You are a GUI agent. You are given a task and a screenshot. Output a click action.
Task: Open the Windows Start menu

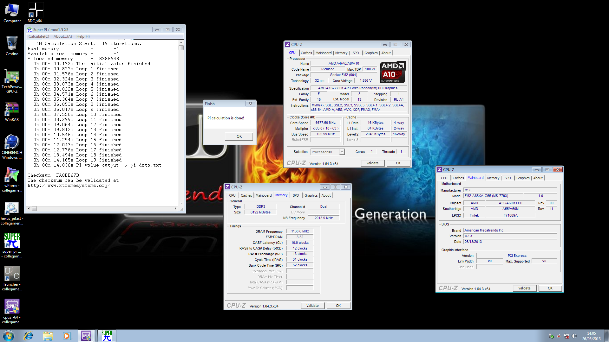click(x=9, y=336)
